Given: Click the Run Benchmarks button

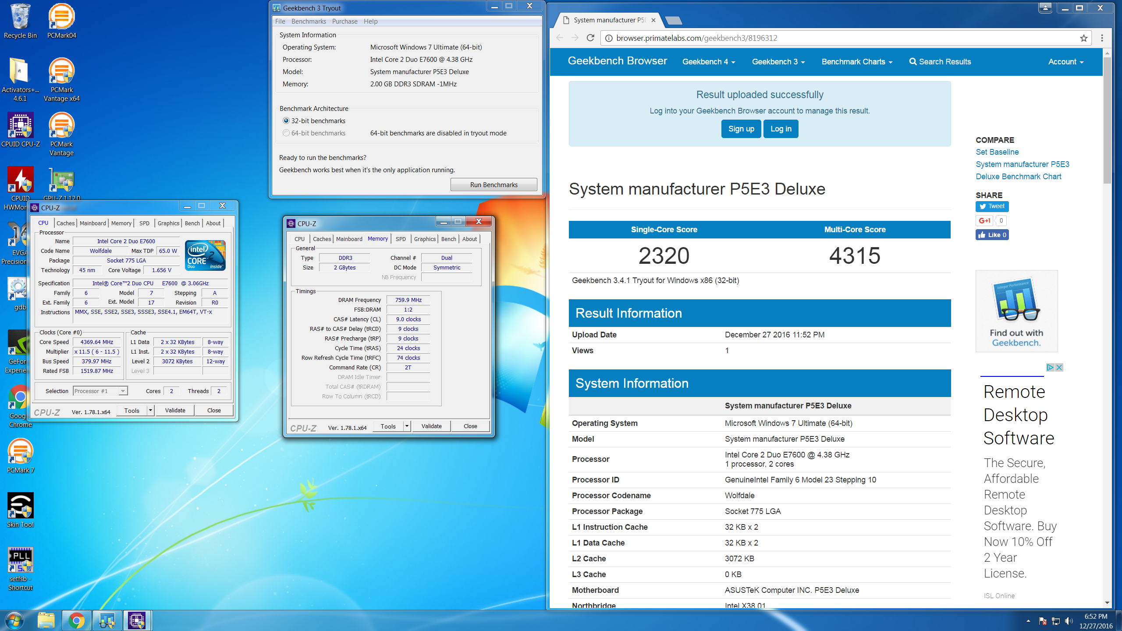Looking at the screenshot, I should pyautogui.click(x=494, y=185).
